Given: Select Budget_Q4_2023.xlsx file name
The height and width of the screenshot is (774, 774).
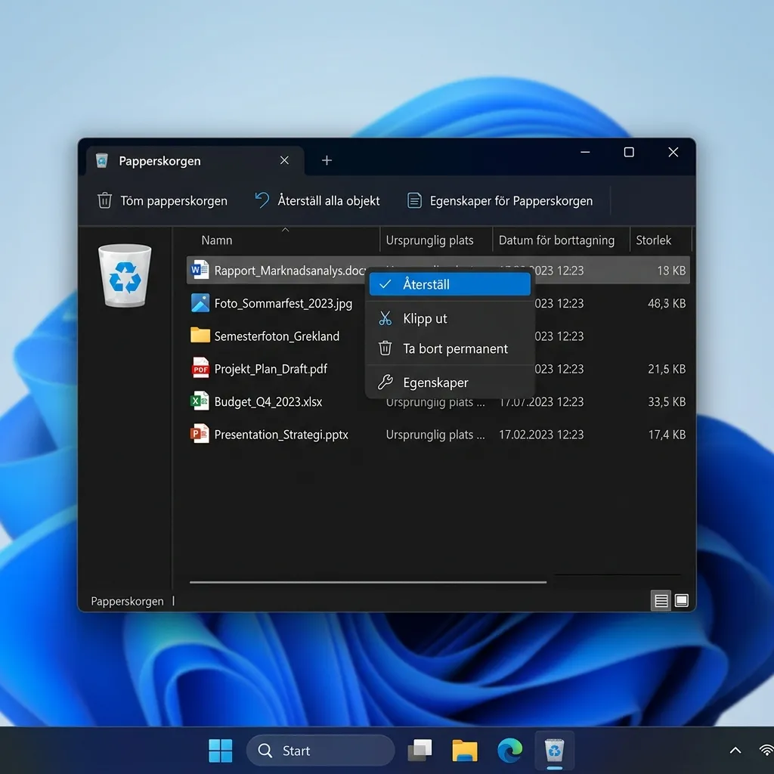Looking at the screenshot, I should 268,402.
